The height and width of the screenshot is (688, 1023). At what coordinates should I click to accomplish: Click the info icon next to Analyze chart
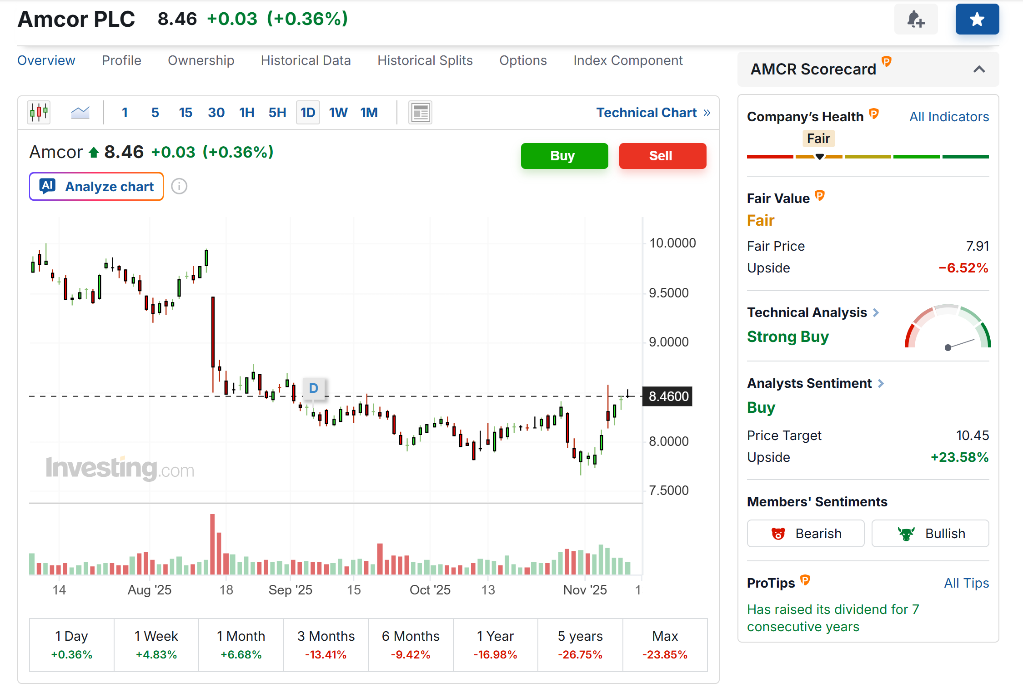pyautogui.click(x=179, y=186)
